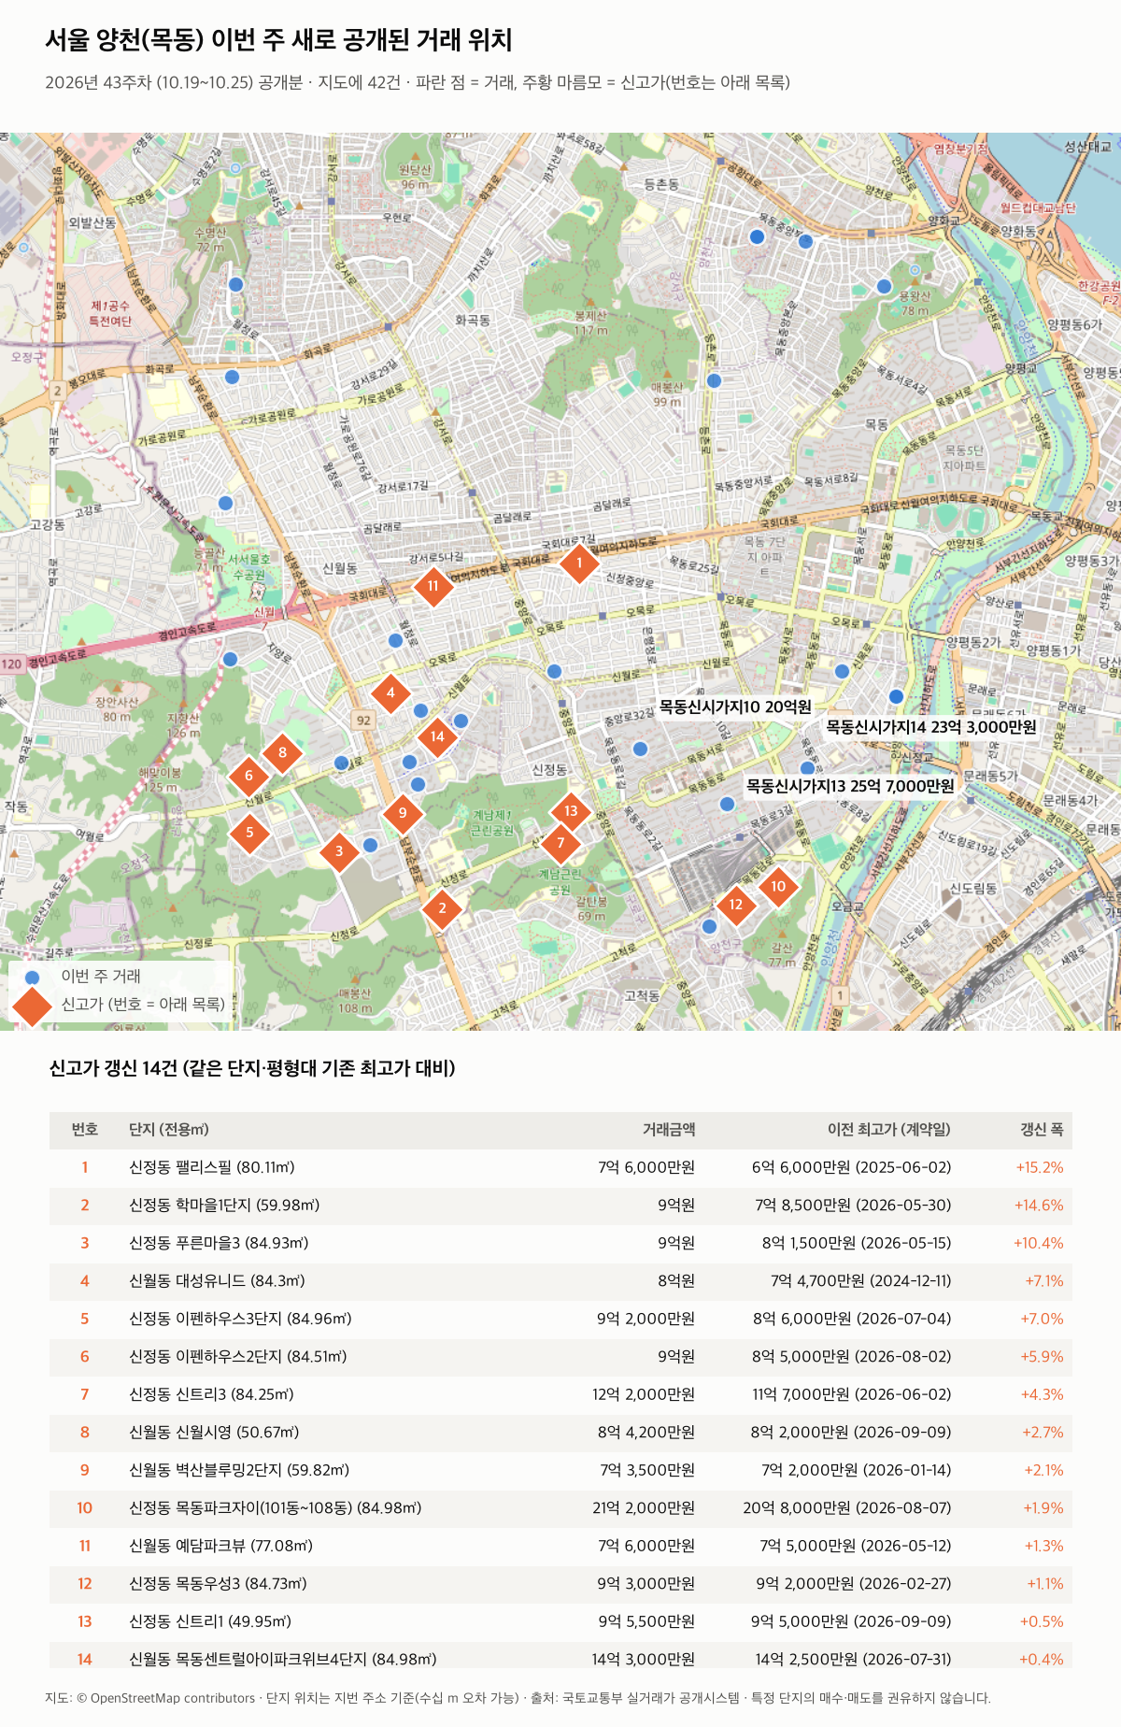Viewport: 1121px width, 1727px height.
Task: Click 신정동 학마을1단지 (59.98㎡) row name
Action: point(224,1206)
